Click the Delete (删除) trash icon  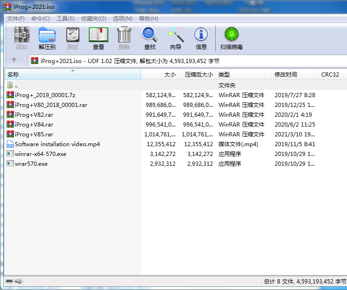124,35
